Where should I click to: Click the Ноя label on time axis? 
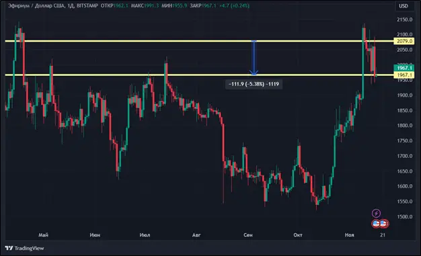coord(349,235)
